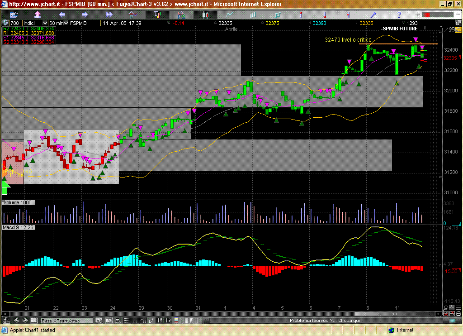This screenshot has height=336, width=463.
Task: Click the 700 bars count field
Action: tap(14, 23)
